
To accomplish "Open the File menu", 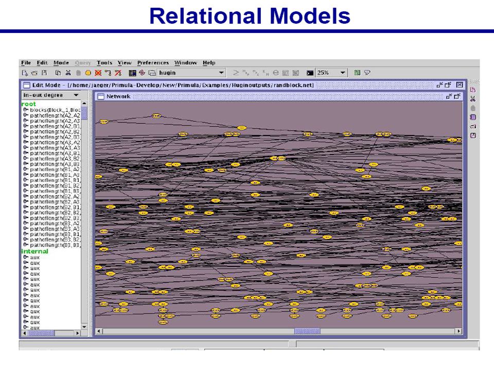I will (x=26, y=63).
